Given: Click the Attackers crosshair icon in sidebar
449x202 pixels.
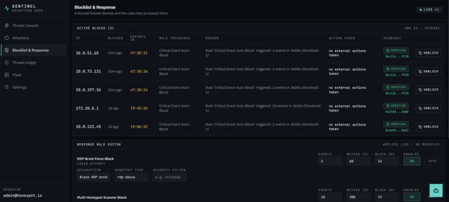Looking at the screenshot, I should pyautogui.click(x=7, y=38).
